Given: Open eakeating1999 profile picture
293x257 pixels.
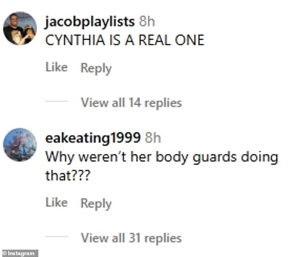Looking at the screenshot, I should coord(20,144).
